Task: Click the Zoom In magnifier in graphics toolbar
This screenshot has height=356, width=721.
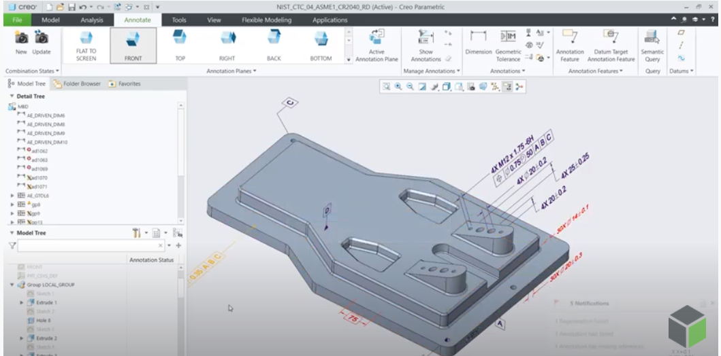Action: (398, 87)
